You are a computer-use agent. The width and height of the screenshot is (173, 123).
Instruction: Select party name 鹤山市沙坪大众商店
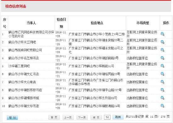tap(22, 82)
